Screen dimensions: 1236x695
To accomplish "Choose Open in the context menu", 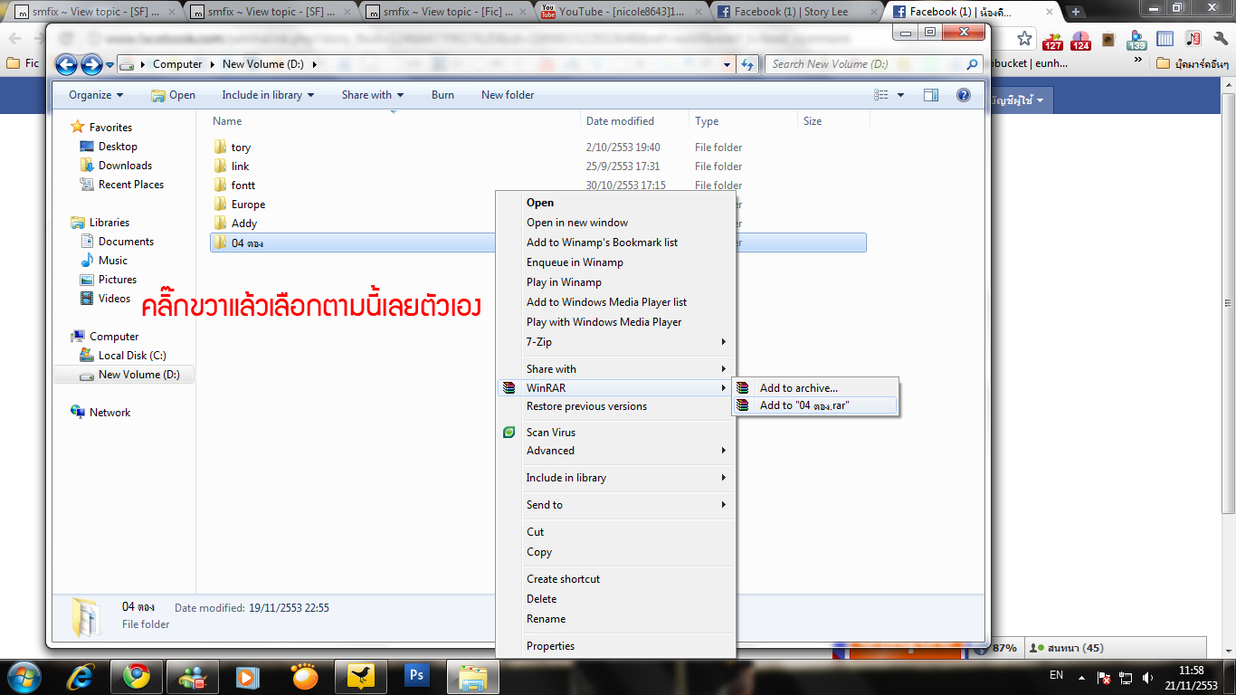I will tap(540, 203).
